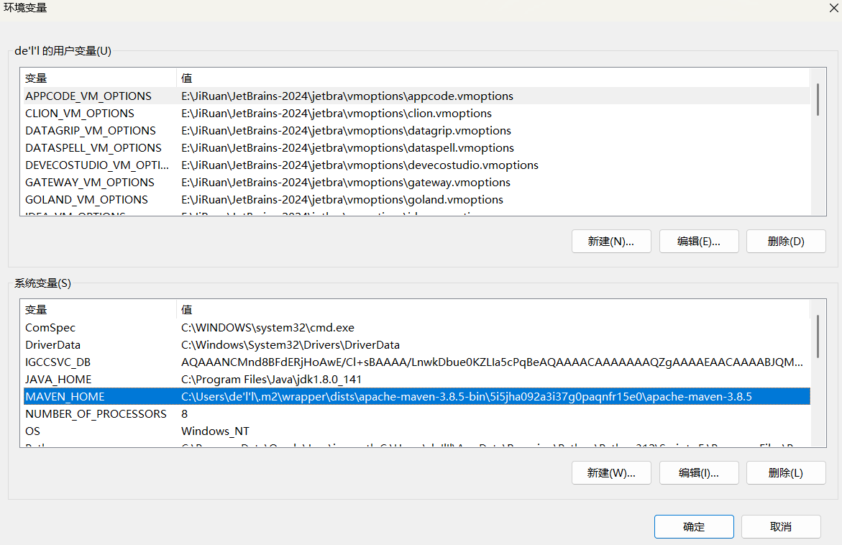842x545 pixels.
Task: Confirm with the 确定 button
Action: click(694, 527)
